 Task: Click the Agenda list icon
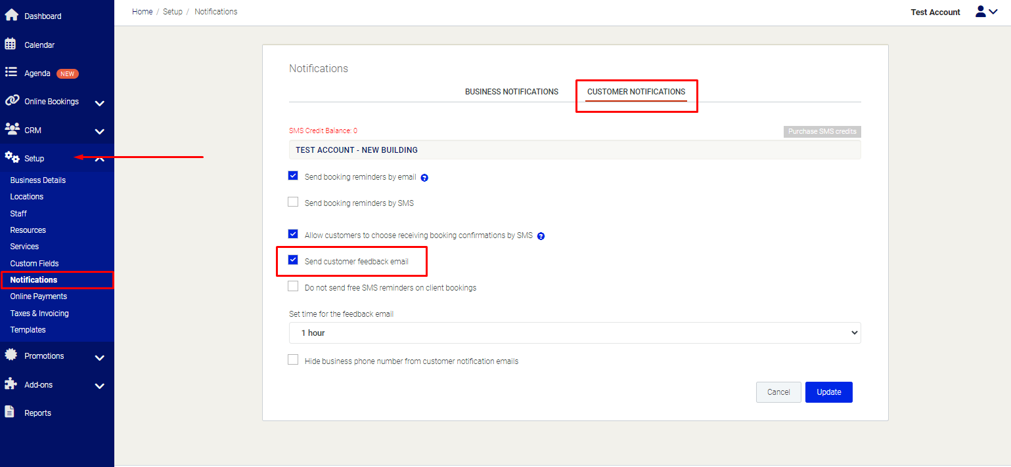(11, 73)
